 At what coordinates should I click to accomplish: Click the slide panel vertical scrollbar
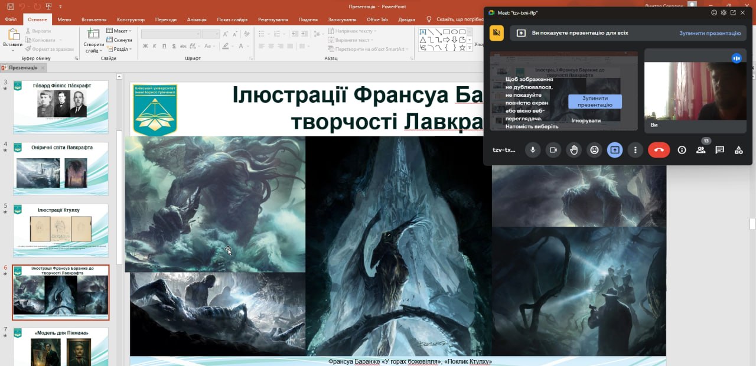(x=119, y=195)
